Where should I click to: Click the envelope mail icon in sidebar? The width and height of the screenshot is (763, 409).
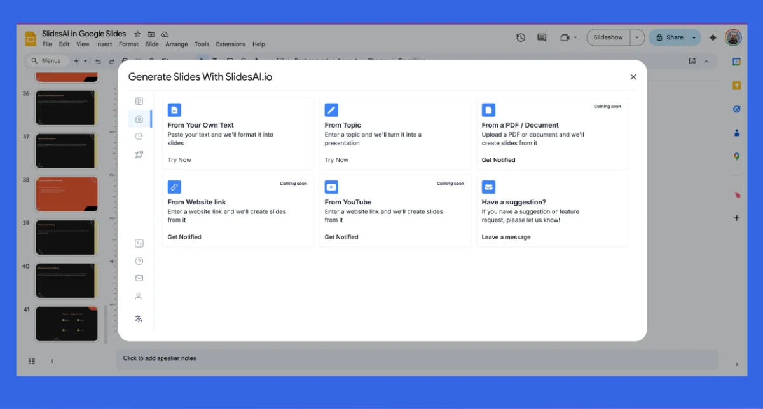tap(139, 278)
